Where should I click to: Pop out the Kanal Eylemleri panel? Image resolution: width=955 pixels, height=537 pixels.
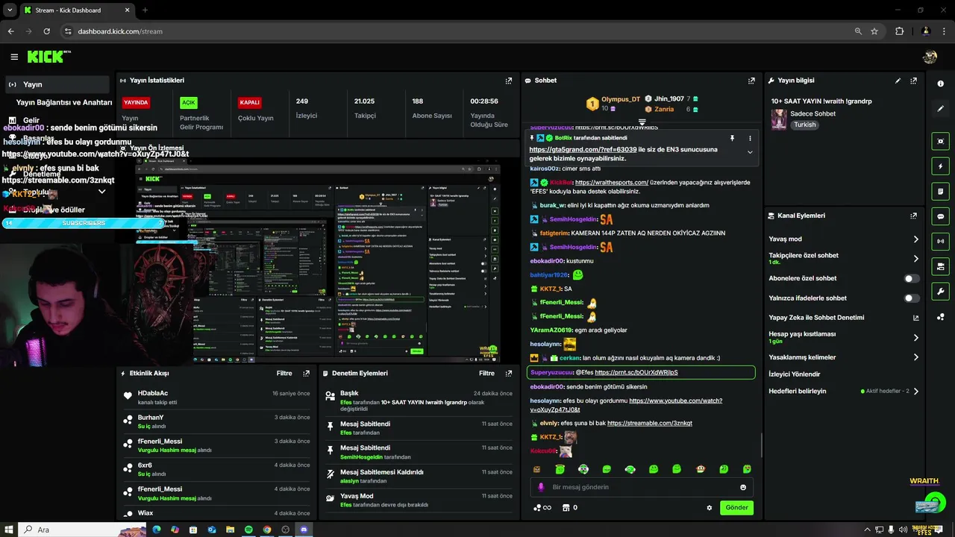coord(913,216)
